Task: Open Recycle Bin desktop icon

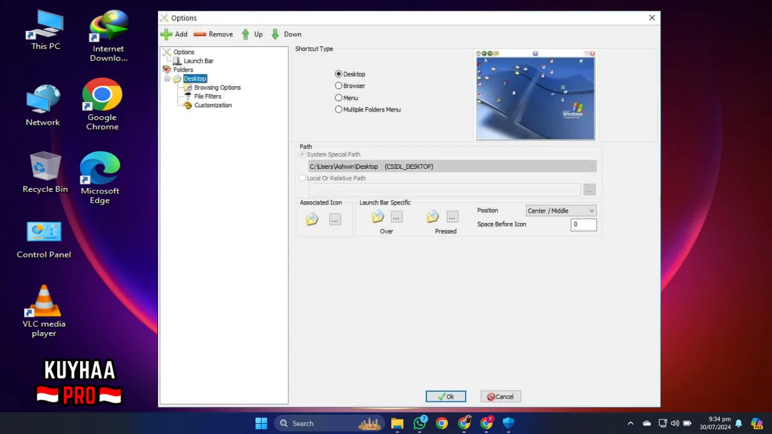Action: [45, 172]
